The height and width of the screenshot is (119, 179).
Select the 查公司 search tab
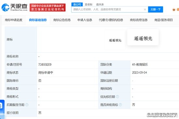(x=77, y=5)
